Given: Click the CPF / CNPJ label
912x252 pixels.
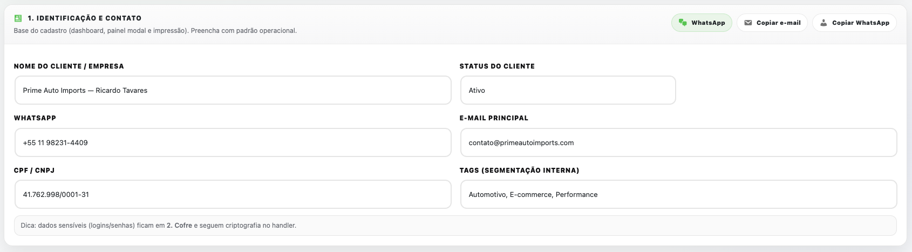Looking at the screenshot, I should (34, 171).
